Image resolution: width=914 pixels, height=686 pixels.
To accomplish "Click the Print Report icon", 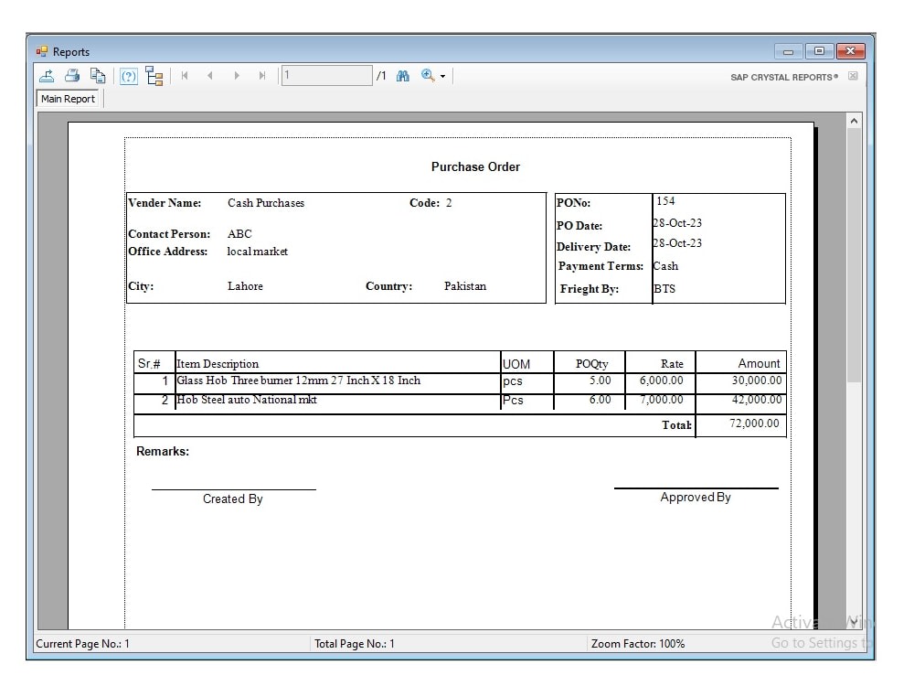I will (x=72, y=76).
